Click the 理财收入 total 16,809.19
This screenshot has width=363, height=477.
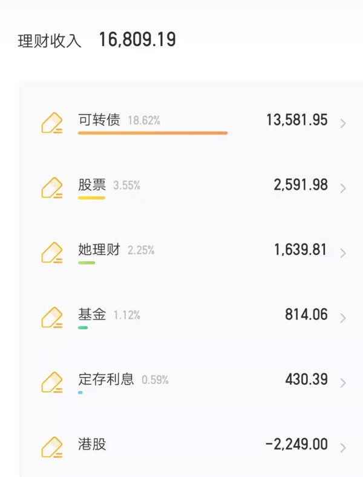(x=137, y=39)
